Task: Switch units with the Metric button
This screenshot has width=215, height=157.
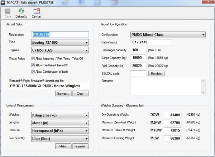Action: pos(63,146)
